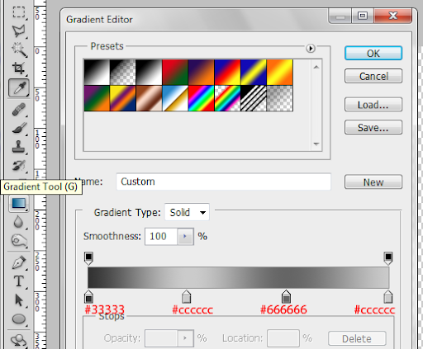Choose the Foreground to Transparent preset
This screenshot has width=423, height=349.
click(x=123, y=73)
